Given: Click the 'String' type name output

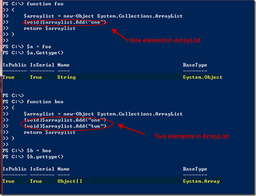Looking at the screenshot, I should (67, 77).
